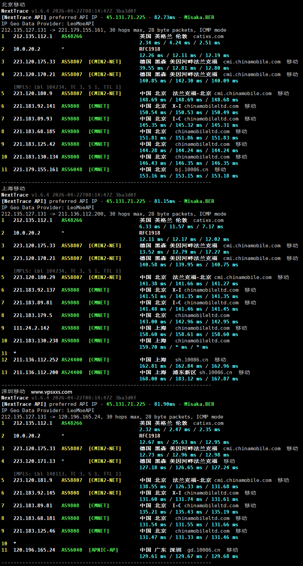
Task: Select the 81.15ms API latency value
Action: pos(165,201)
